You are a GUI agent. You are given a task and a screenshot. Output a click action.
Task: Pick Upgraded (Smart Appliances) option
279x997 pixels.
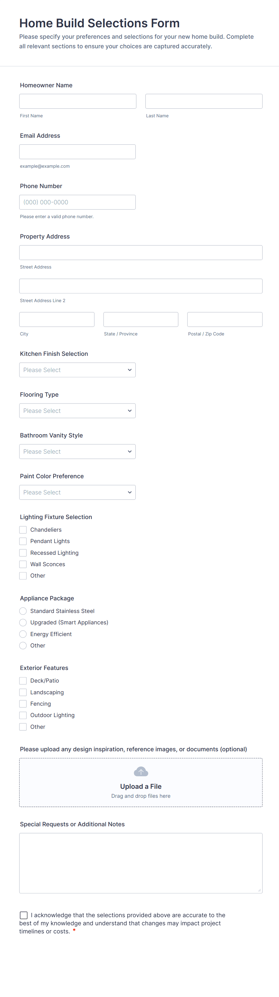[23, 622]
